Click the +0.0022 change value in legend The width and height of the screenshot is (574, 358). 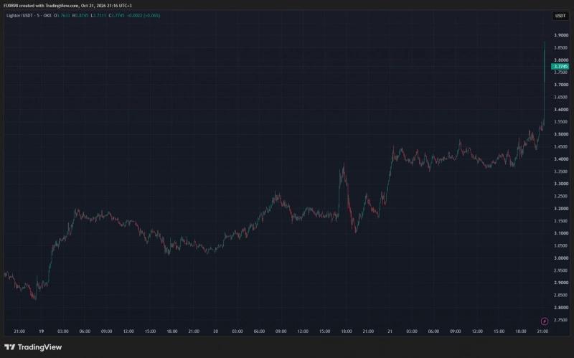pyautogui.click(x=134, y=16)
